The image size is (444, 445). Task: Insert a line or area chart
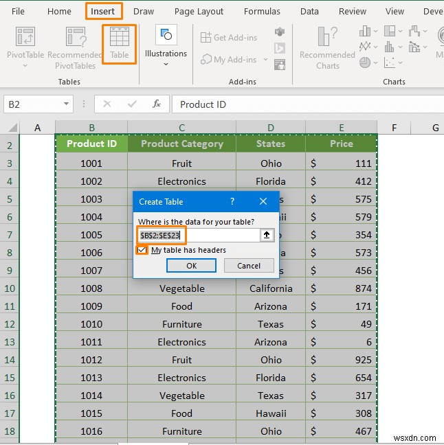pos(365,47)
